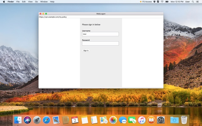Open the User account menu
Image resolution: width=202 pixels, height=126 pixels.
click(x=188, y=2)
